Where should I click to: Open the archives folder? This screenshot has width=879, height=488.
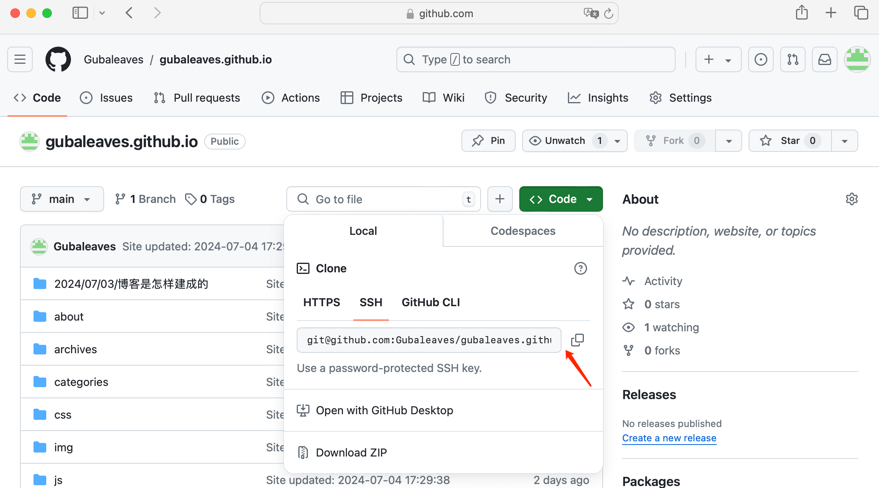click(75, 349)
